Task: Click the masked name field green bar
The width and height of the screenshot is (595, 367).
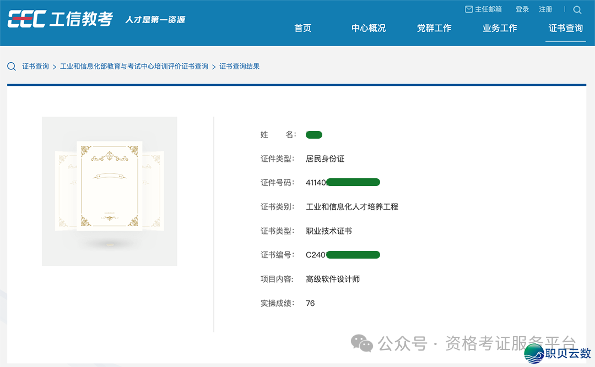Action: [x=314, y=134]
